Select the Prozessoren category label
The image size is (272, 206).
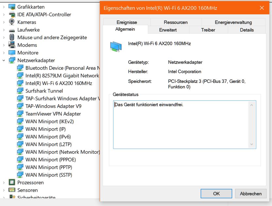coord(30,183)
